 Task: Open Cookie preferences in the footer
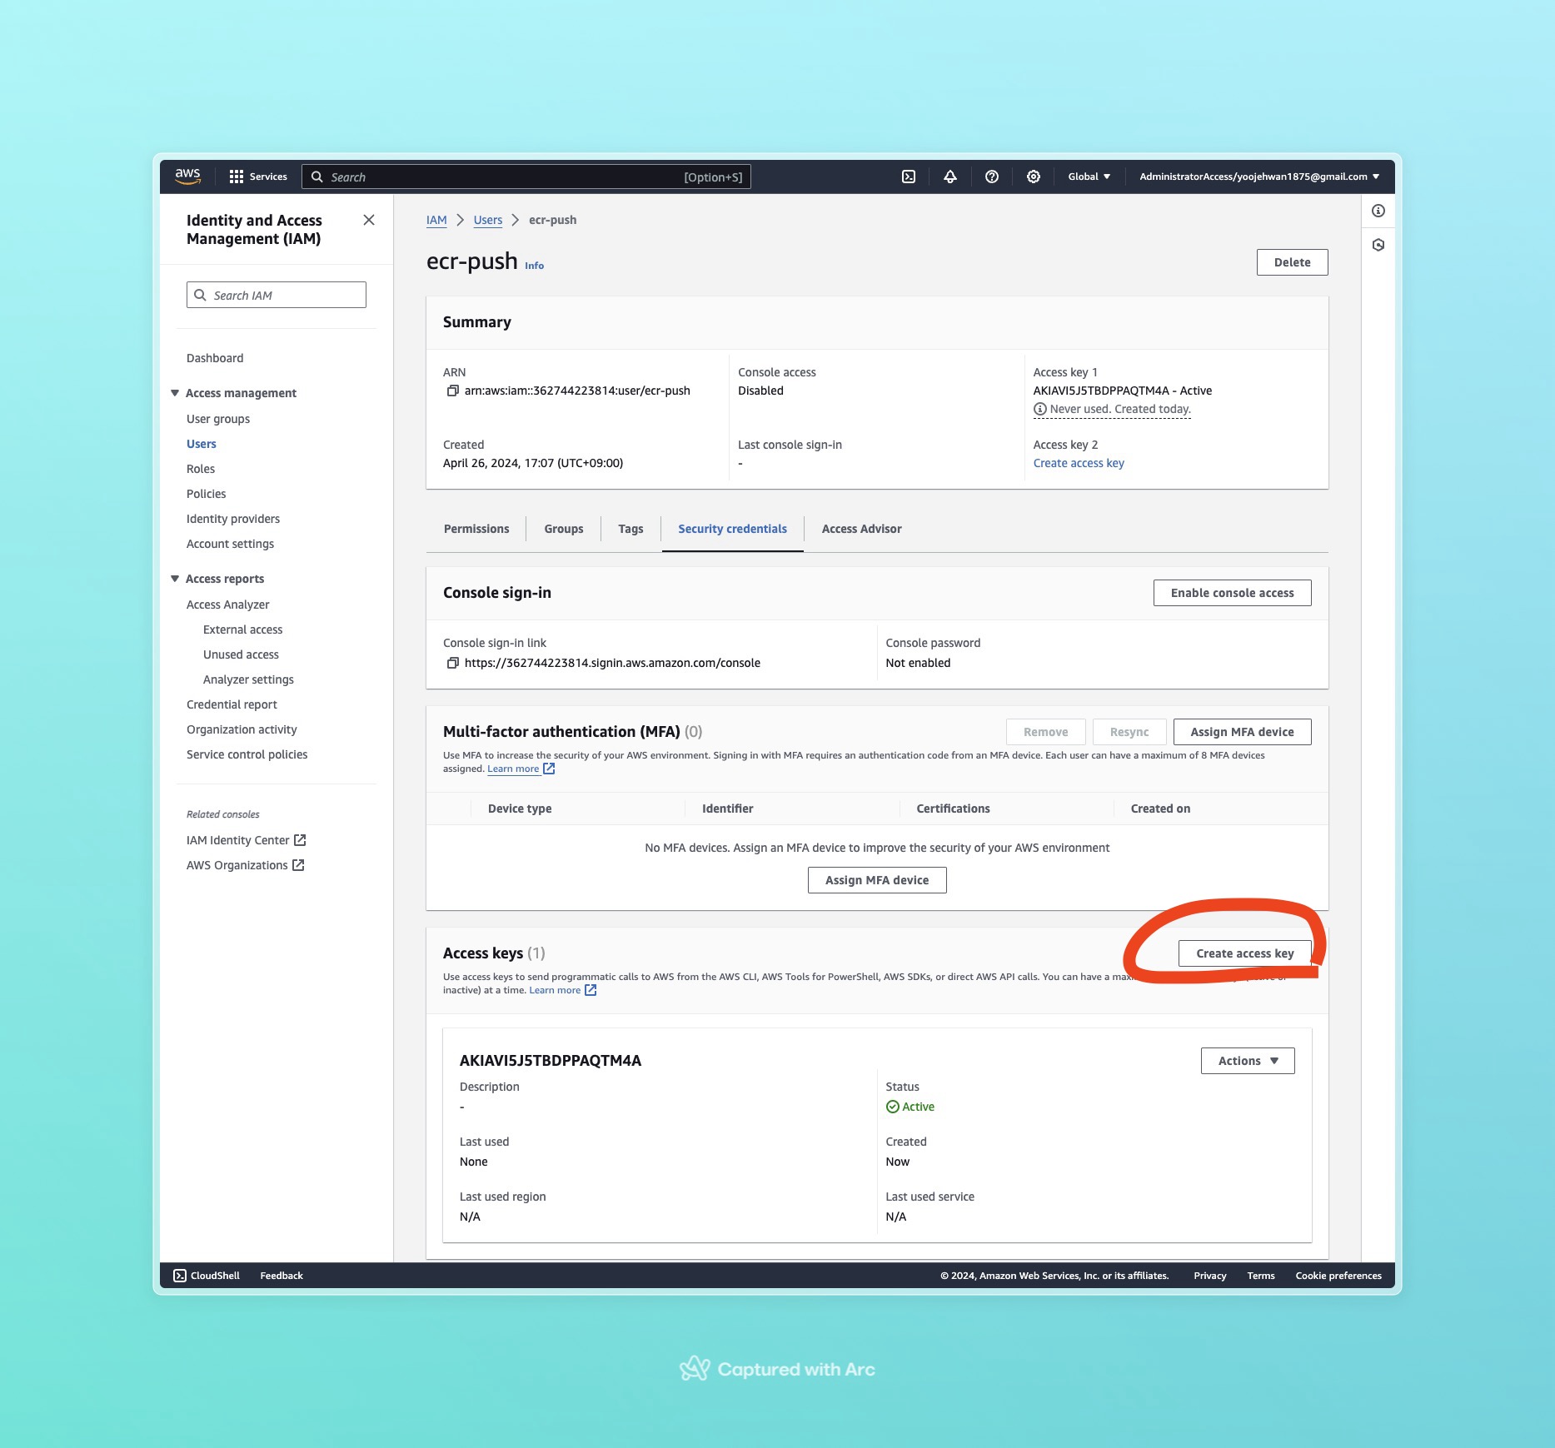coord(1338,1276)
